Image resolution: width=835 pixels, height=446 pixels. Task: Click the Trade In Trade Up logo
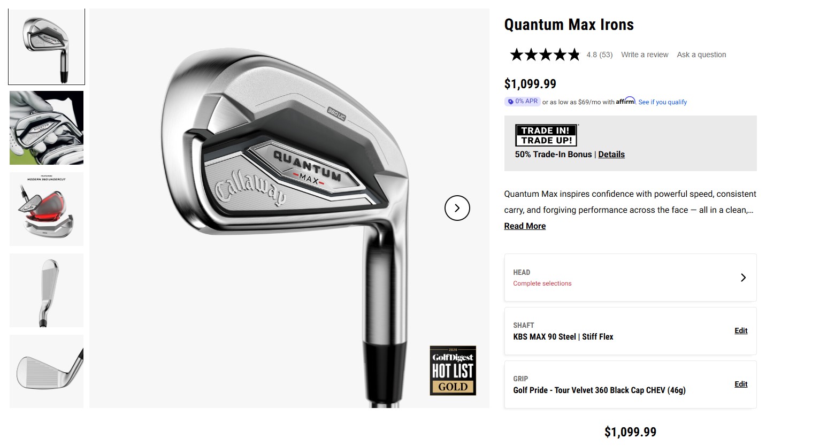point(546,135)
